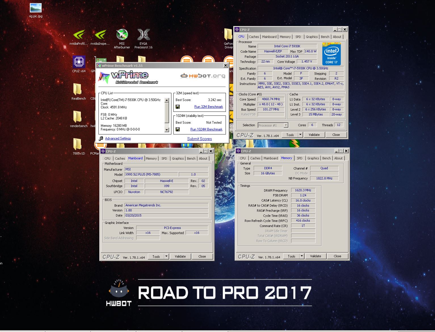
Task: Open CPU tab in Memory CPU-Z window
Action: point(243,158)
